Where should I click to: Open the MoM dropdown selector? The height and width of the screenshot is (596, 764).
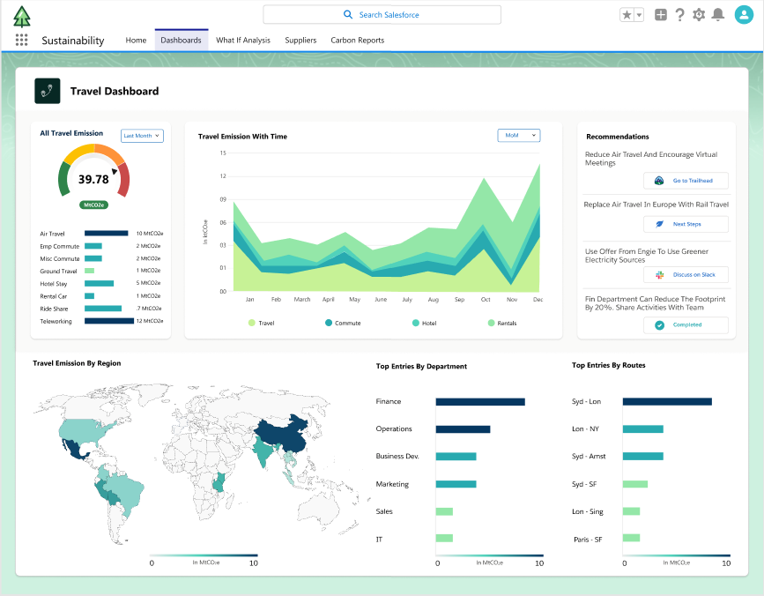click(x=518, y=135)
